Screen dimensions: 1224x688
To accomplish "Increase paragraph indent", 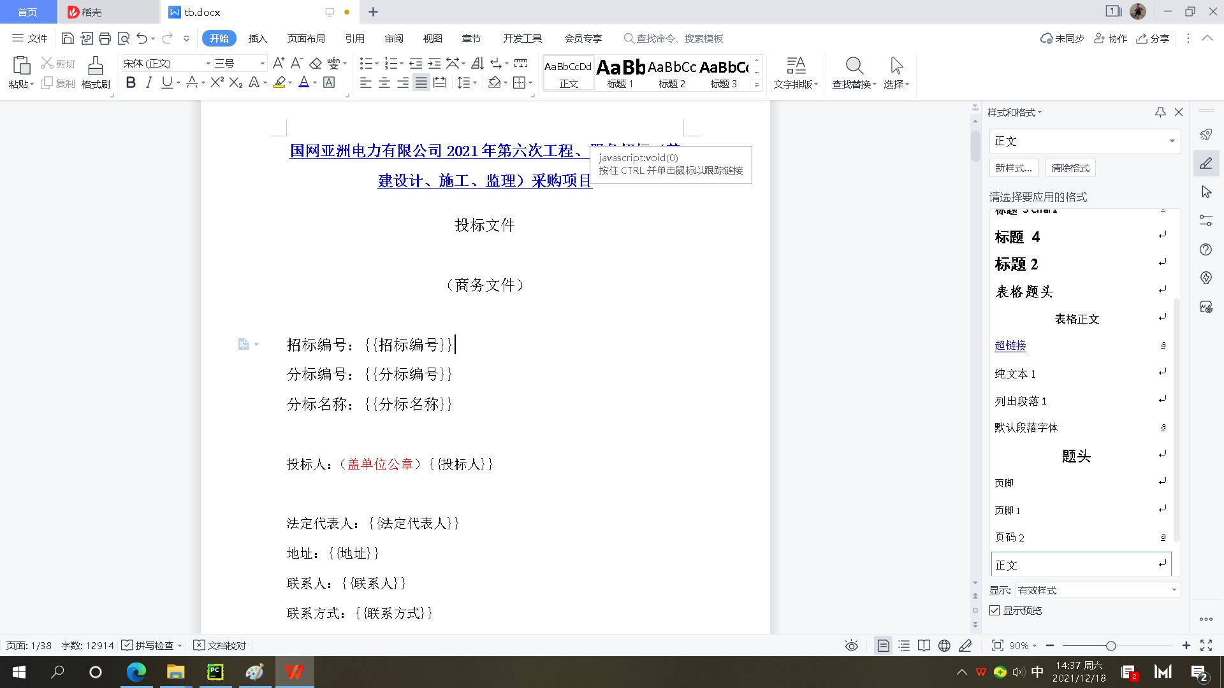I will (434, 63).
